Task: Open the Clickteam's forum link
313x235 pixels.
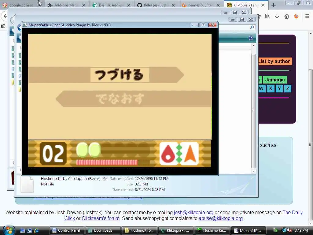Action: tap(100, 218)
